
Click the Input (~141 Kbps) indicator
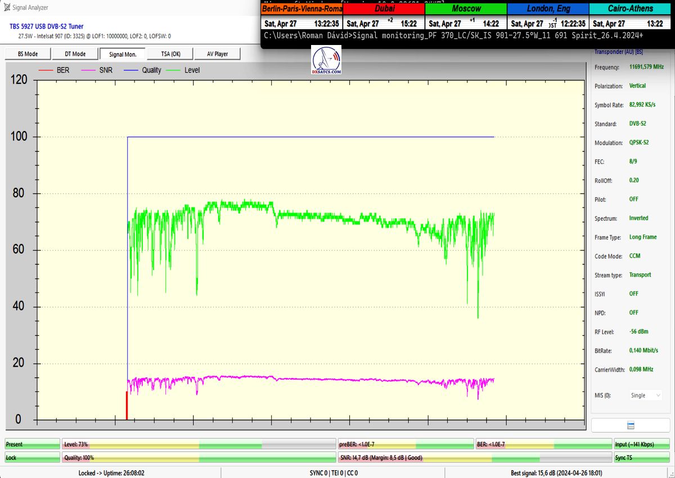tap(641, 444)
